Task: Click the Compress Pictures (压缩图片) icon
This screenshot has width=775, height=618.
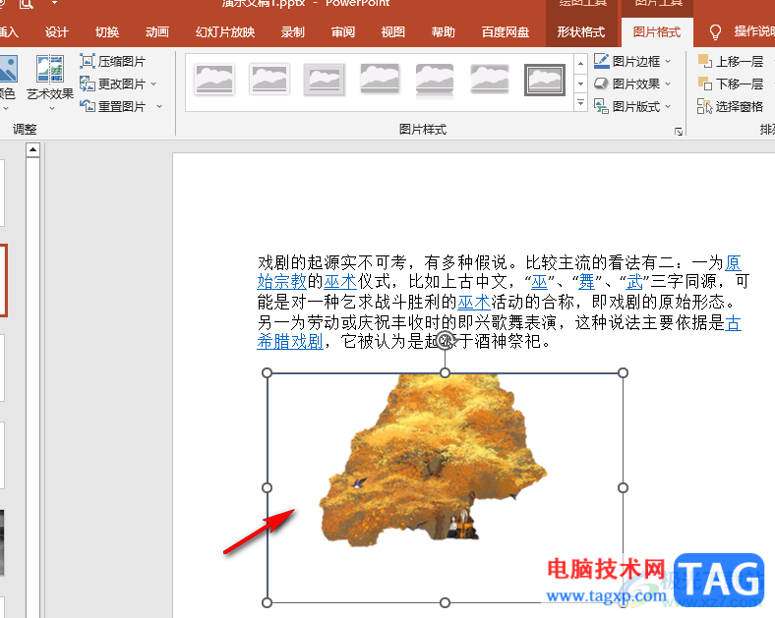Action: pyautogui.click(x=88, y=61)
